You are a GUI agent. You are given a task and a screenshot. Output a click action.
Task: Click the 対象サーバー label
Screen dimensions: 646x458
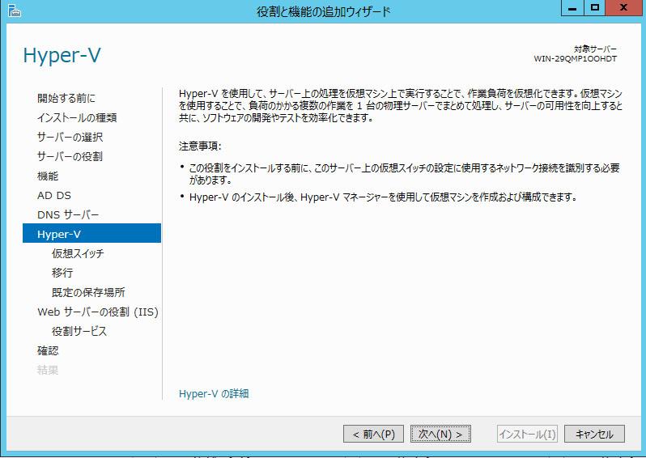click(x=595, y=49)
